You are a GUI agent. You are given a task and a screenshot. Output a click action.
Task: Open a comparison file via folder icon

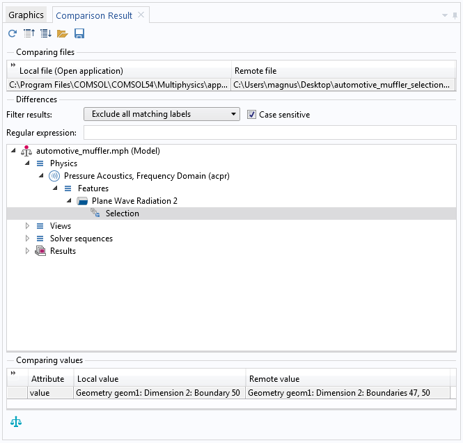[x=62, y=34]
